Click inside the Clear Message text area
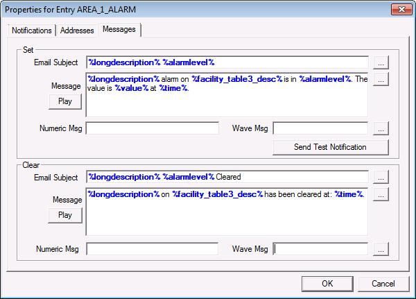 pyautogui.click(x=227, y=212)
